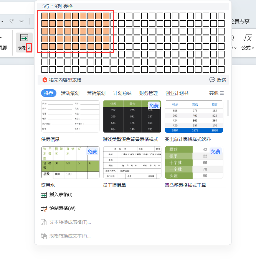Click the 表格 table icon in ribbon
Image resolution: width=256 pixels, height=267 pixels.
point(24,38)
